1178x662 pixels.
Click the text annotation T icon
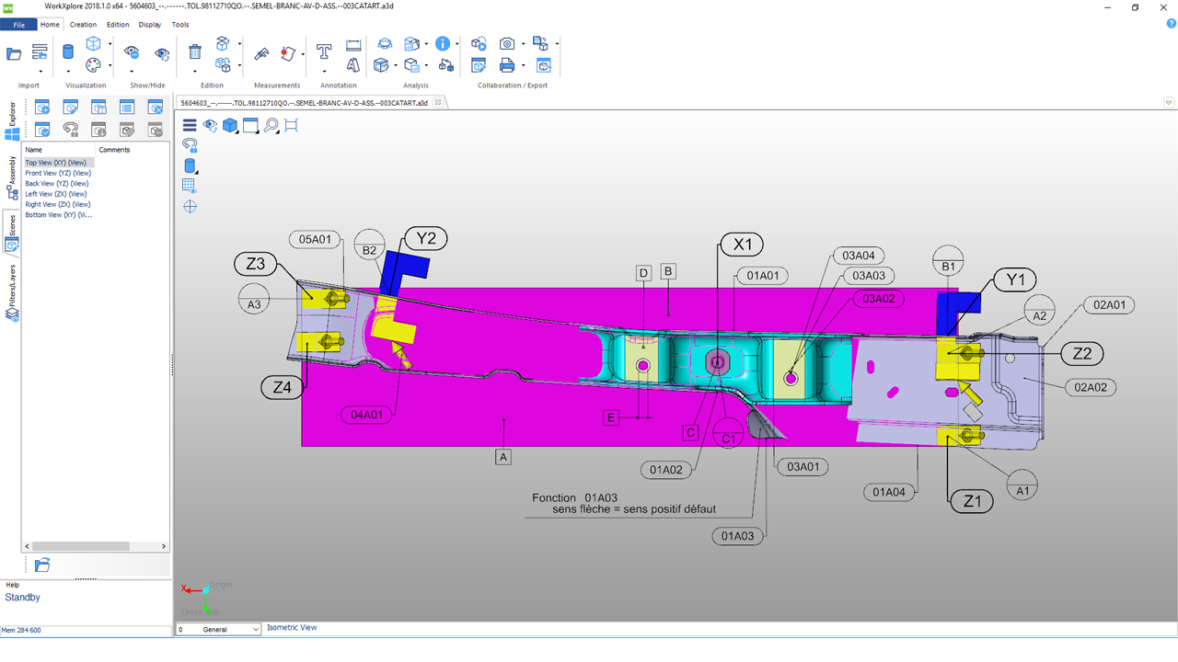click(x=324, y=51)
